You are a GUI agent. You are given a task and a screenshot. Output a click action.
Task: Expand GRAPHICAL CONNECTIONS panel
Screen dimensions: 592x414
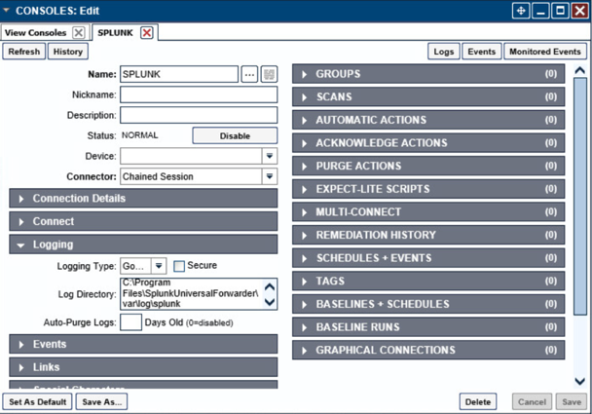tap(428, 351)
